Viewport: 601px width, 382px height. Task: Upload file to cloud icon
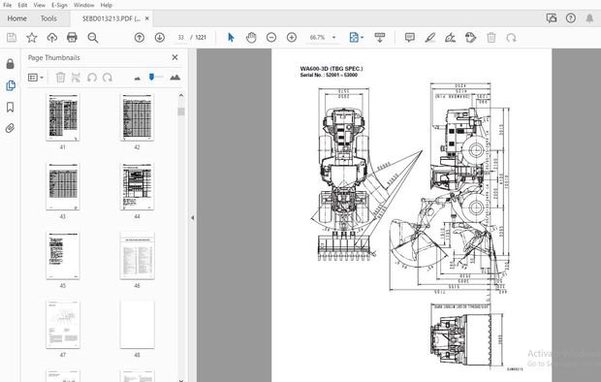[51, 38]
